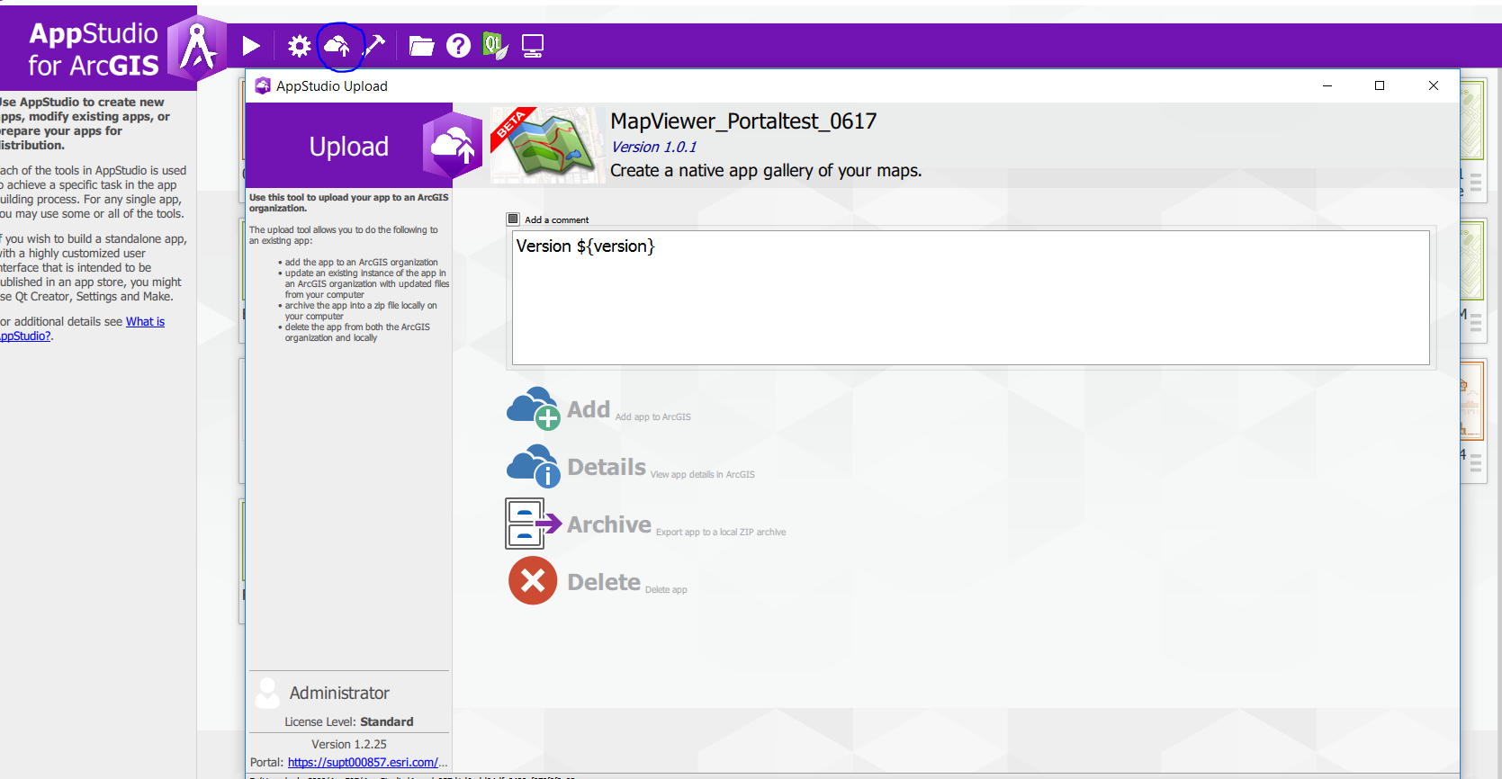Maximize the AppStudio Upload window
Viewport: 1502px width, 779px height.
[x=1380, y=85]
